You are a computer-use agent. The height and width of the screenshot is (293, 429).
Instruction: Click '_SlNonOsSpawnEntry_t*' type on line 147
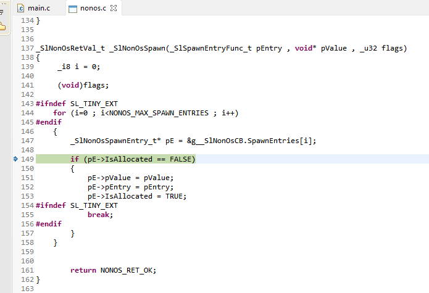coord(115,141)
